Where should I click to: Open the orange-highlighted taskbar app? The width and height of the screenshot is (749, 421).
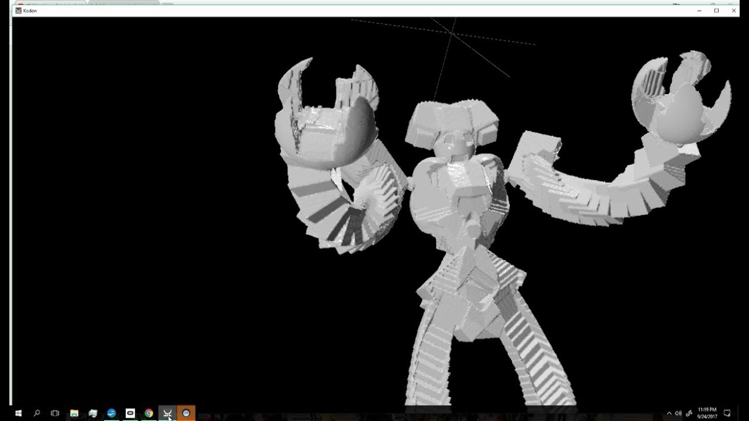point(186,413)
